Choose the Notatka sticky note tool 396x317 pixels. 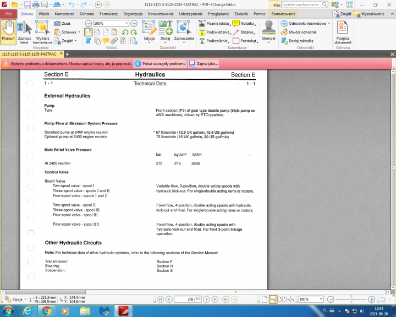tap(244, 24)
